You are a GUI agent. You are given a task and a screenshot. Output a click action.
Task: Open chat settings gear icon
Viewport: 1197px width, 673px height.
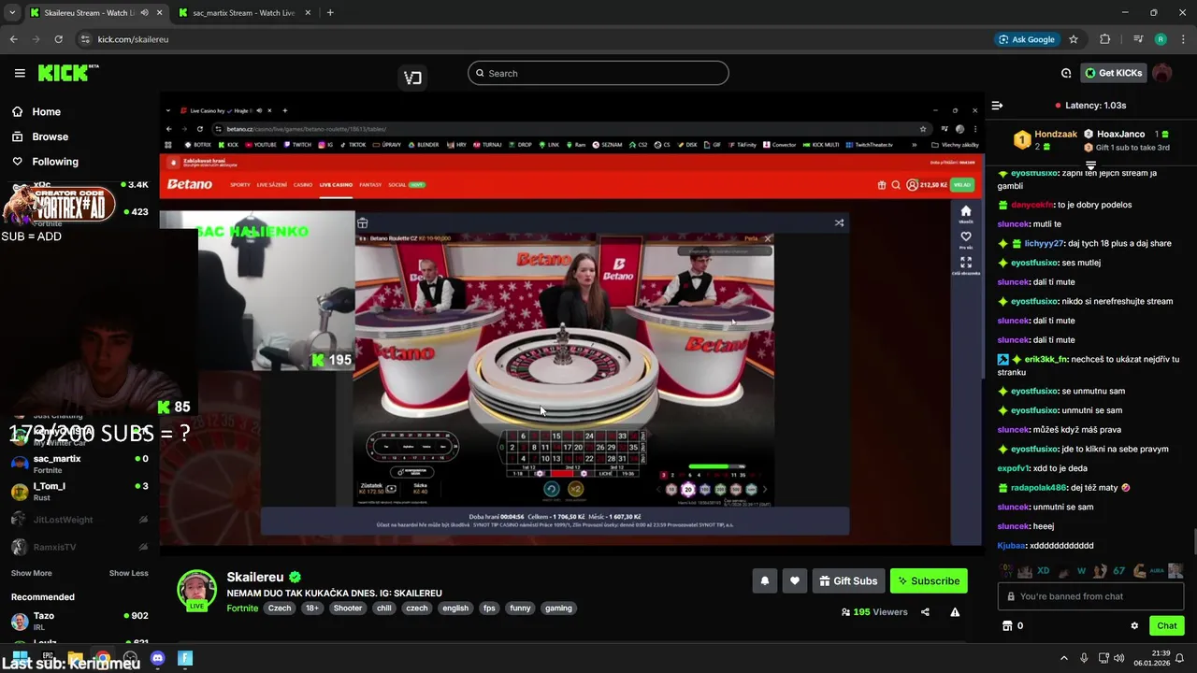(1134, 625)
